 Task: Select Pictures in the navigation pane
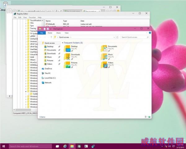tap(50, 61)
